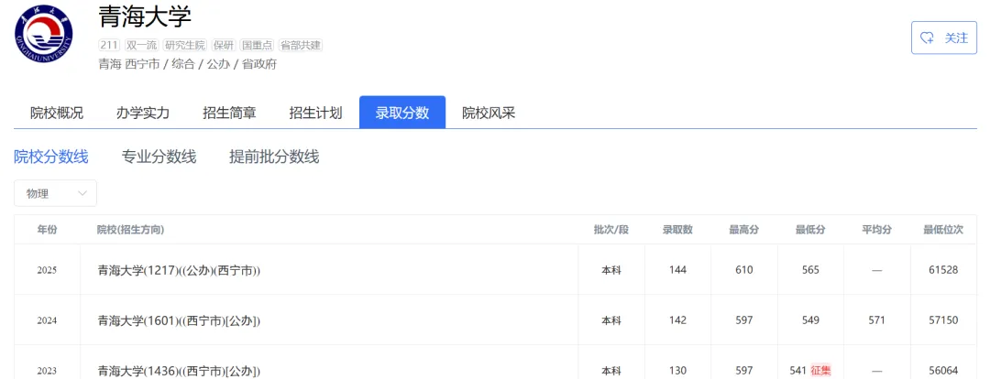Click the 保研 tag
Image resolution: width=990 pixels, height=379 pixels.
click(225, 46)
